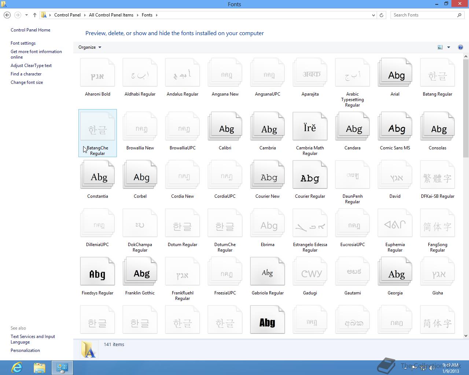The width and height of the screenshot is (469, 375).
Task: Open Text Services and Input Language
Action: pyautogui.click(x=33, y=339)
